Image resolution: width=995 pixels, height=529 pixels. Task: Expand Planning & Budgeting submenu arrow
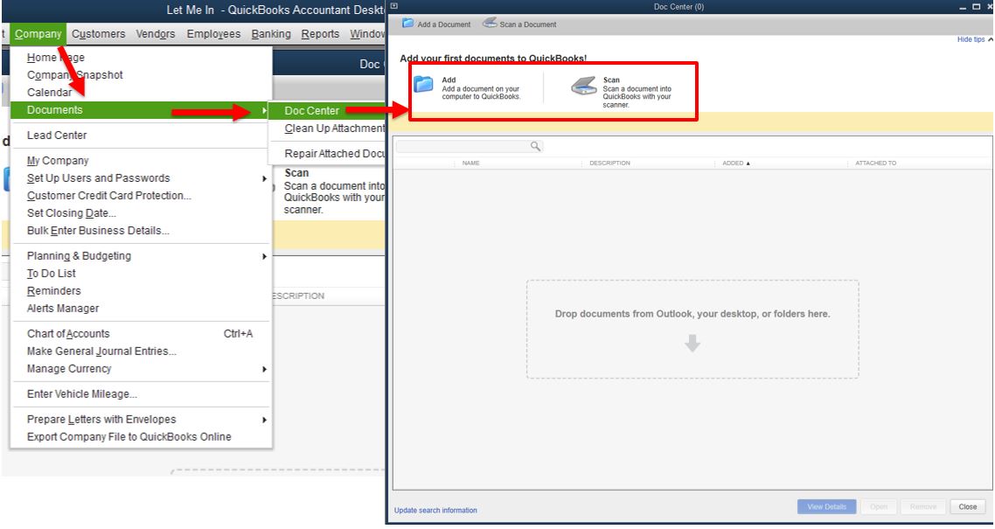[264, 256]
